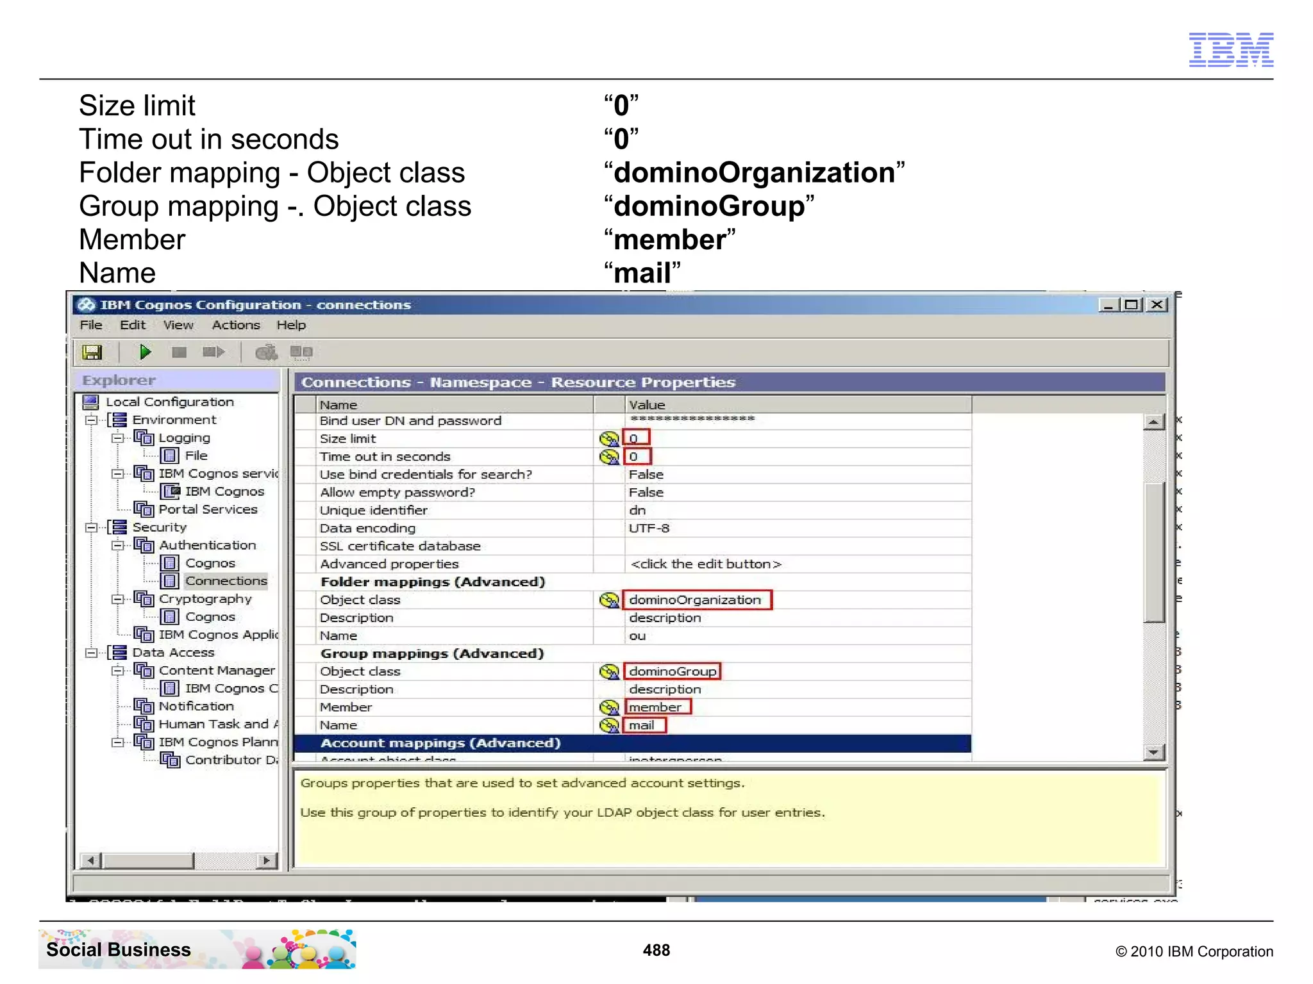Click the Notification node icon
1313x984 pixels.
[x=144, y=706]
